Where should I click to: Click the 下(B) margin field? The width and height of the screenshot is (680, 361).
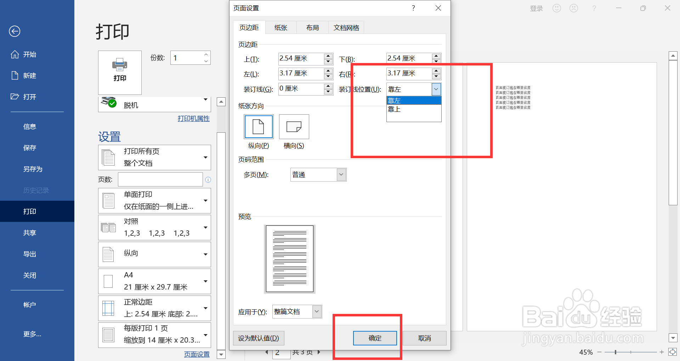click(409, 58)
